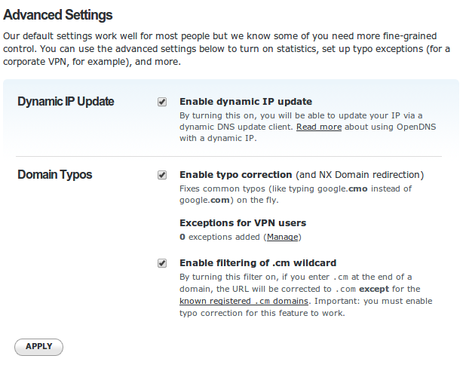Click the Advanced Settings page heading
Viewport: 466px width, 374px height.
58,14
